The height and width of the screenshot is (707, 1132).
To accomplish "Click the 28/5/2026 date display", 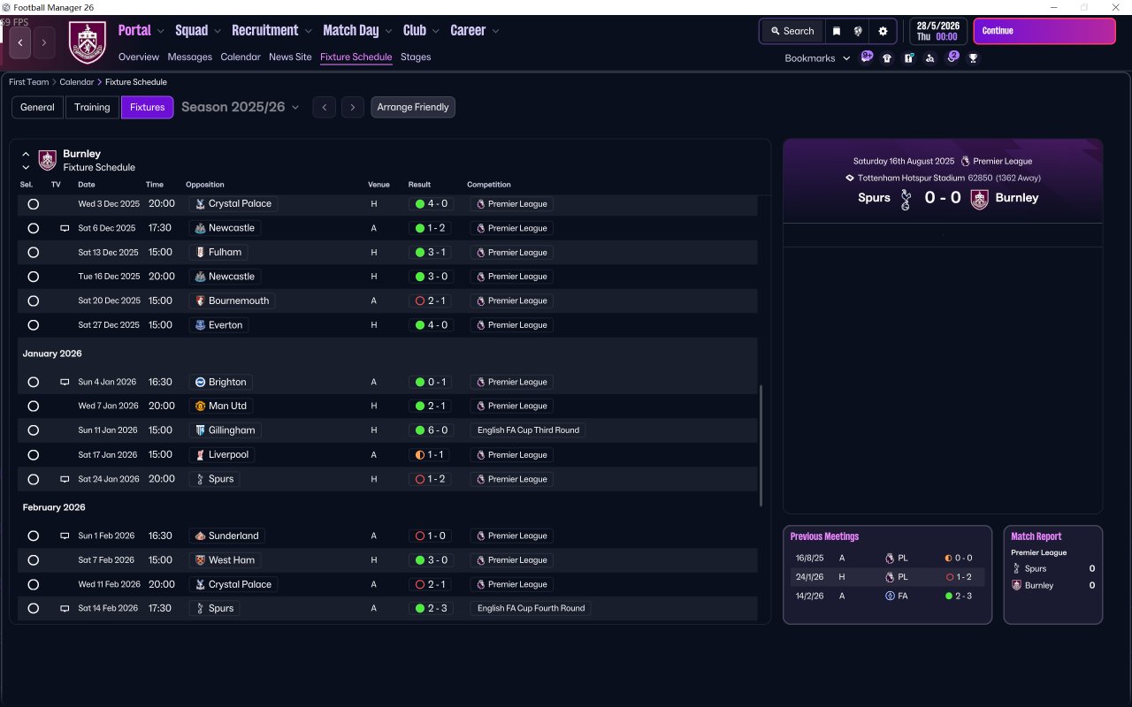I will pyautogui.click(x=938, y=31).
